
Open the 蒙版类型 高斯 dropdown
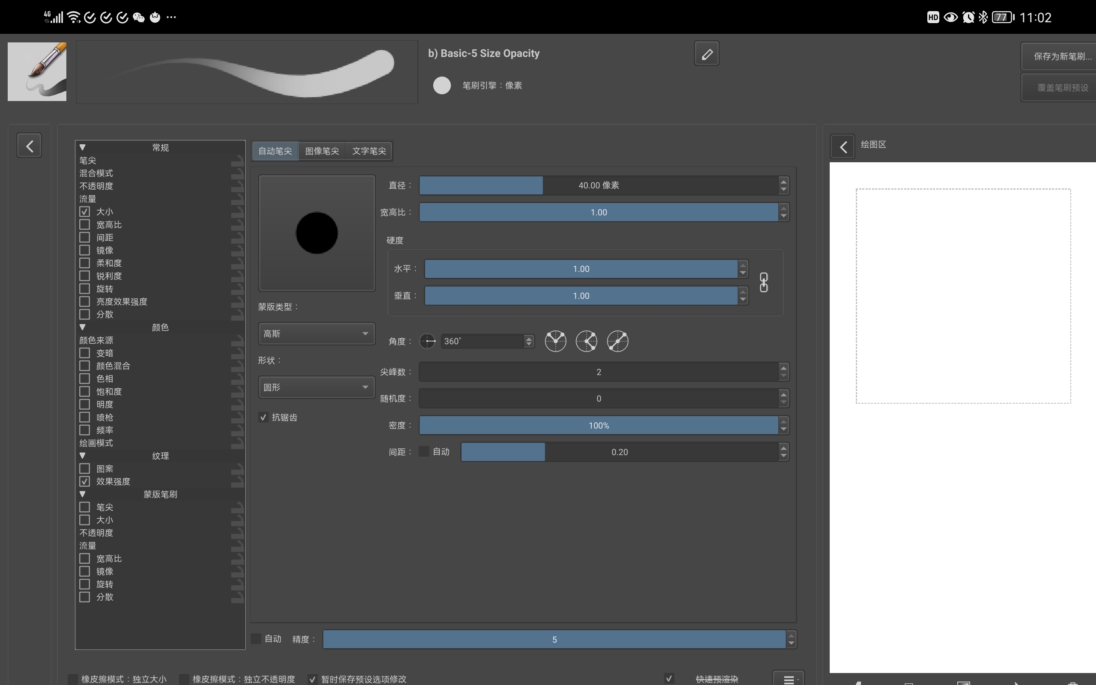pos(316,334)
